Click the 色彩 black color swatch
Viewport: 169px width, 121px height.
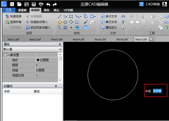click(x=38, y=60)
